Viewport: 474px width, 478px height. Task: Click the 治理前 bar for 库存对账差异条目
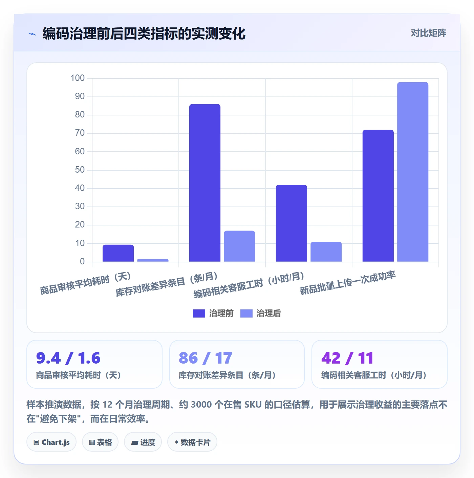click(205, 183)
